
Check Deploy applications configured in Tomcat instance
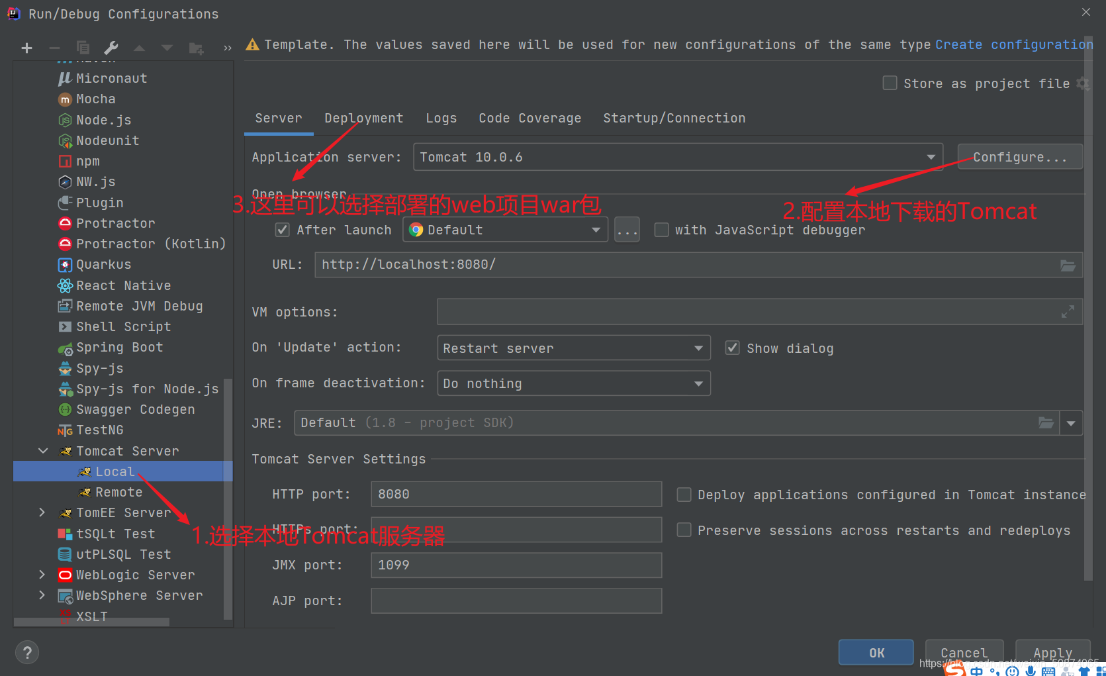coord(684,495)
